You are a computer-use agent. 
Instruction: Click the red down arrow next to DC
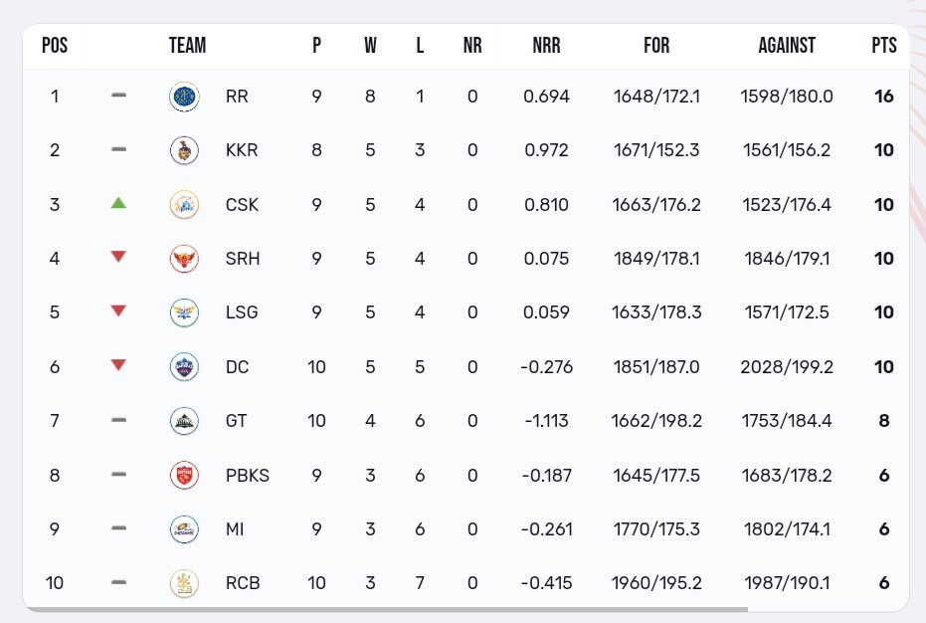(x=118, y=364)
